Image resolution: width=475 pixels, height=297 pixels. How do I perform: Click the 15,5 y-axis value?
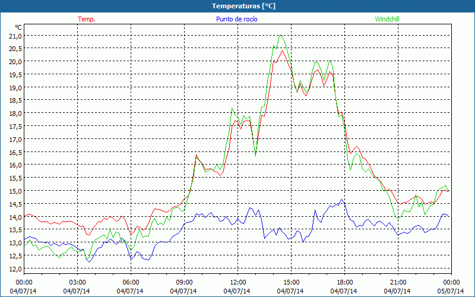coord(15,179)
